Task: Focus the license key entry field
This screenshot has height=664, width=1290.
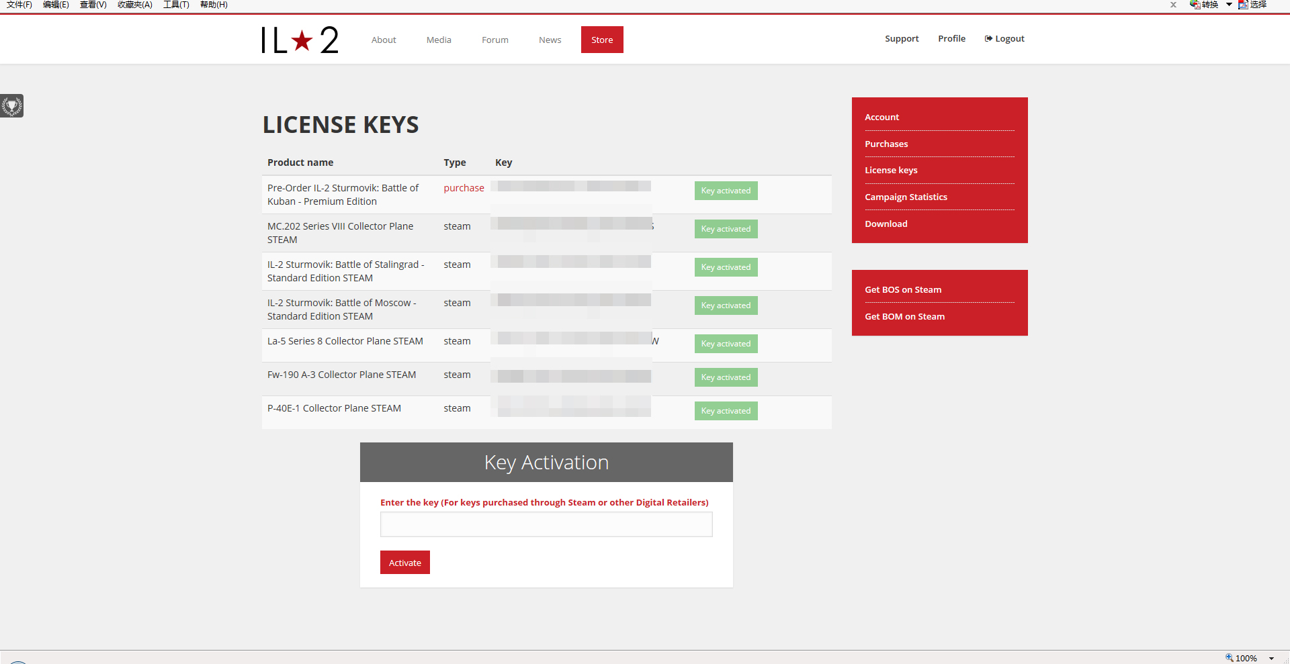Action: (546, 524)
